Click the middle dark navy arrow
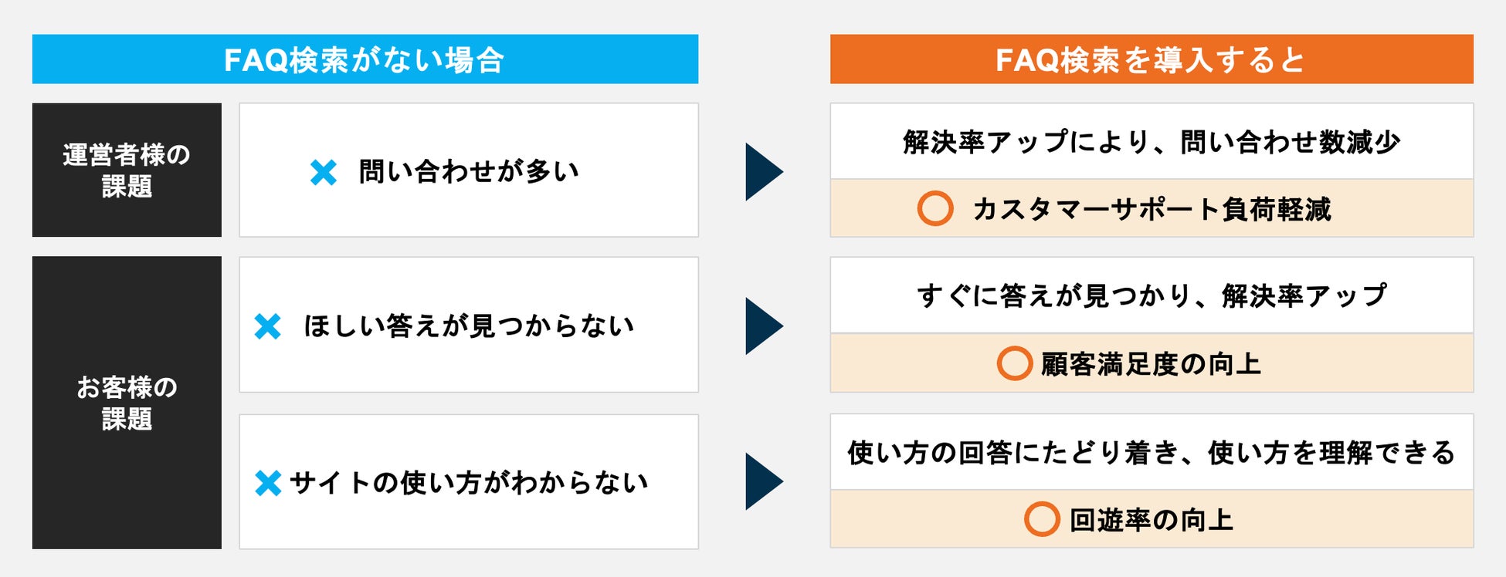The image size is (1506, 577). [763, 326]
